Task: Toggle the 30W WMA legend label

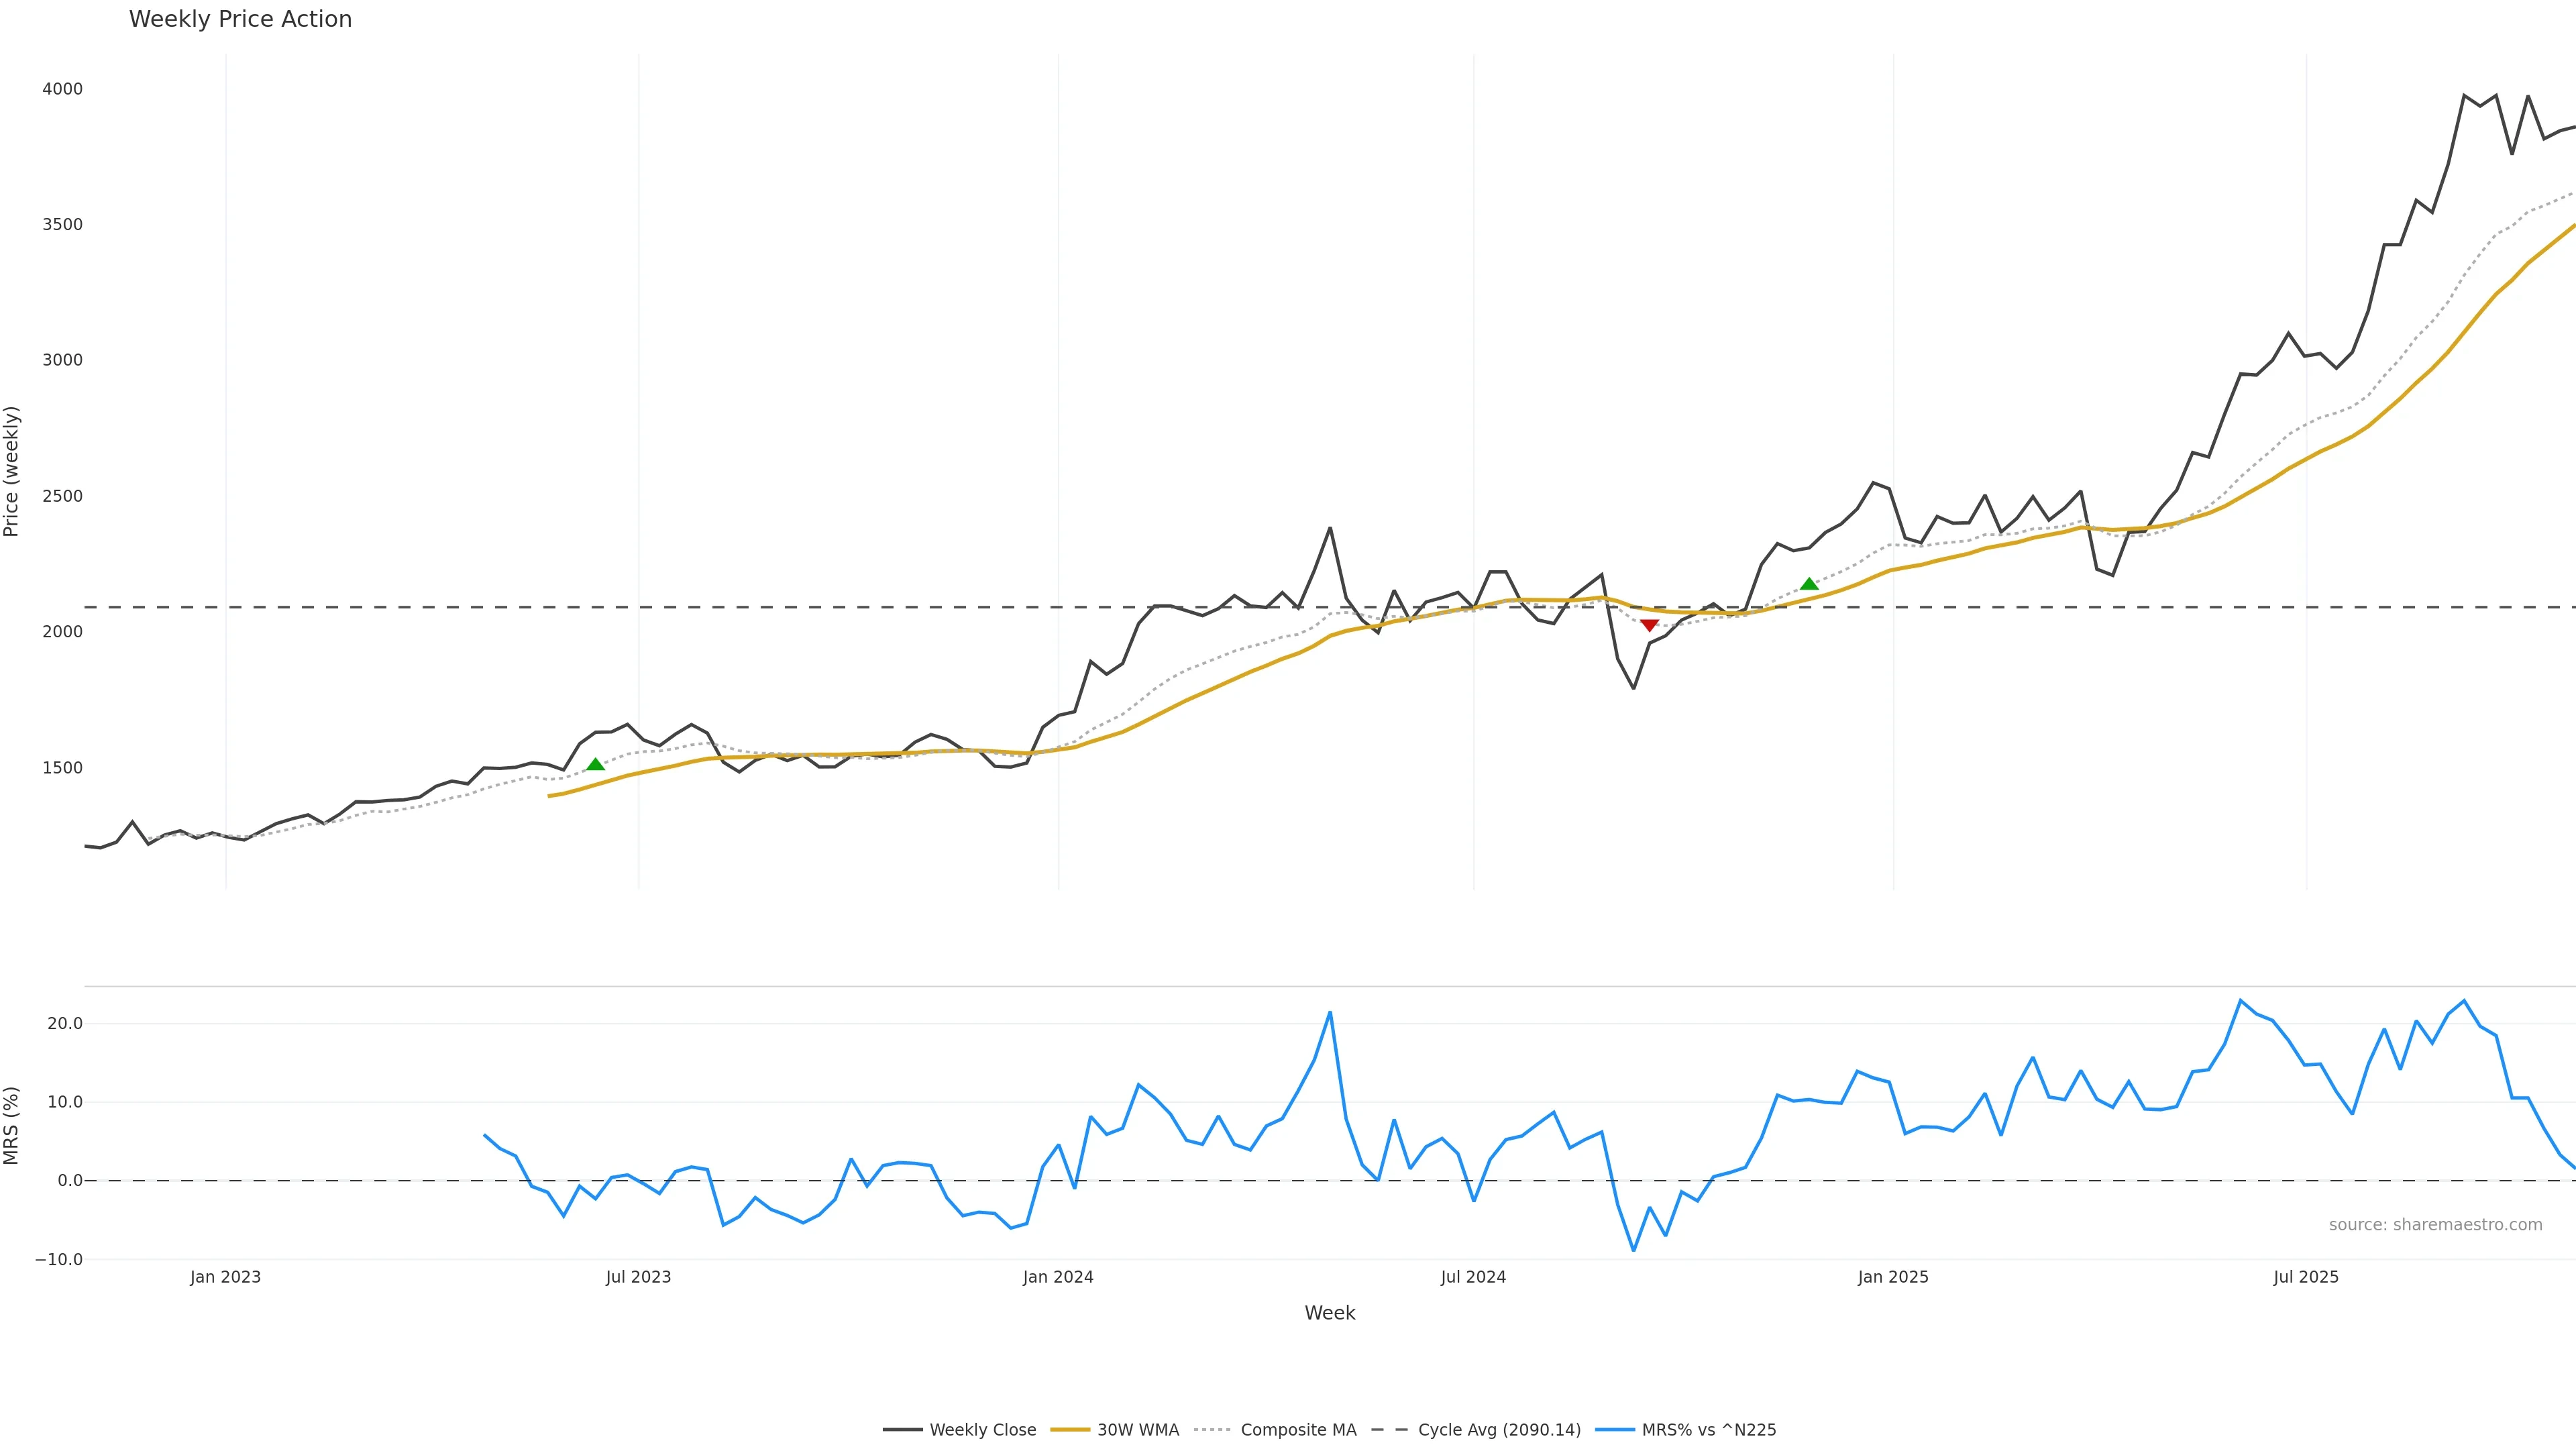Action: point(1137,1430)
